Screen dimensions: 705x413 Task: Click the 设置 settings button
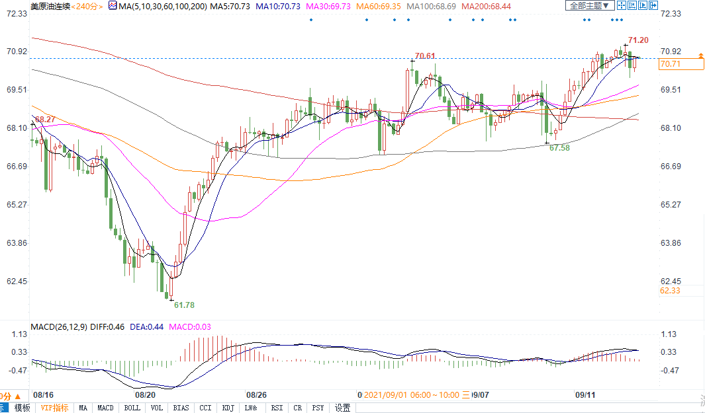point(342,408)
